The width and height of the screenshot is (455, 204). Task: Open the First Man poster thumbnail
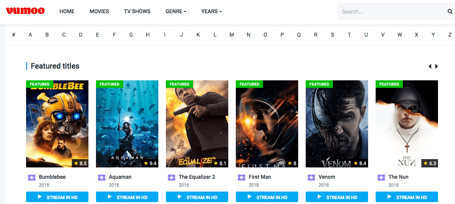[267, 124]
